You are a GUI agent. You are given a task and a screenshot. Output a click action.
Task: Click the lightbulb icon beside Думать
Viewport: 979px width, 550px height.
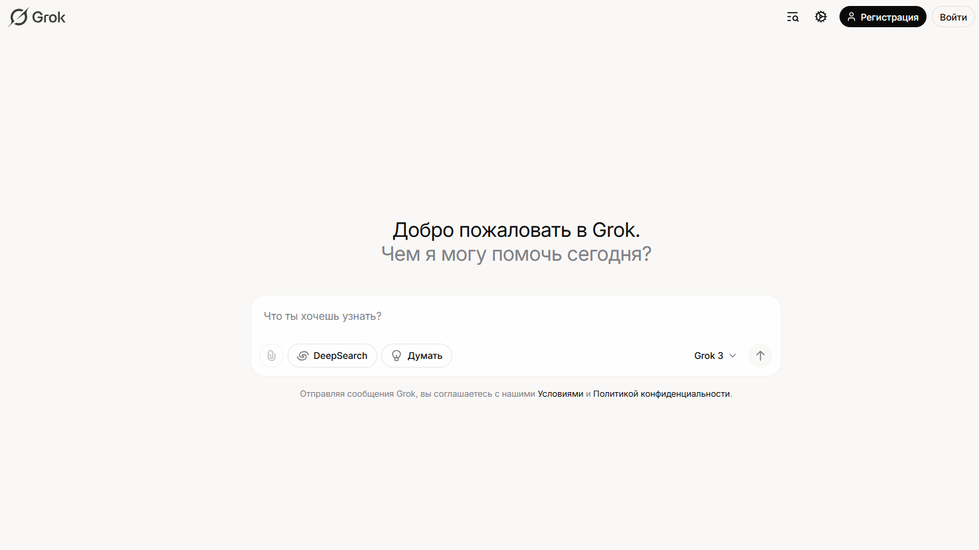397,356
